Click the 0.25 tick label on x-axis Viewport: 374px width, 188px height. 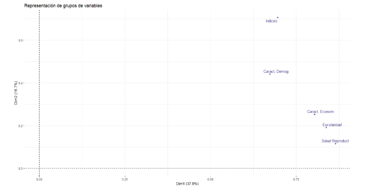coord(125,179)
